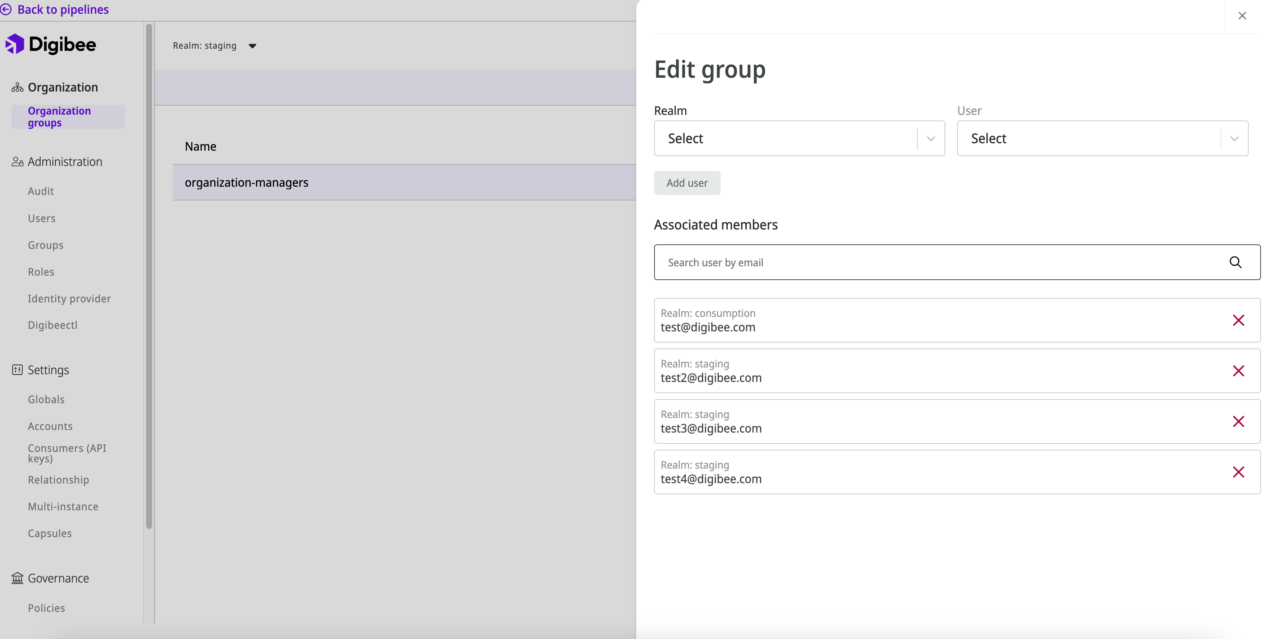Image resolution: width=1271 pixels, height=639 pixels.
Task: Open Organization groups menu item
Action: coord(59,117)
